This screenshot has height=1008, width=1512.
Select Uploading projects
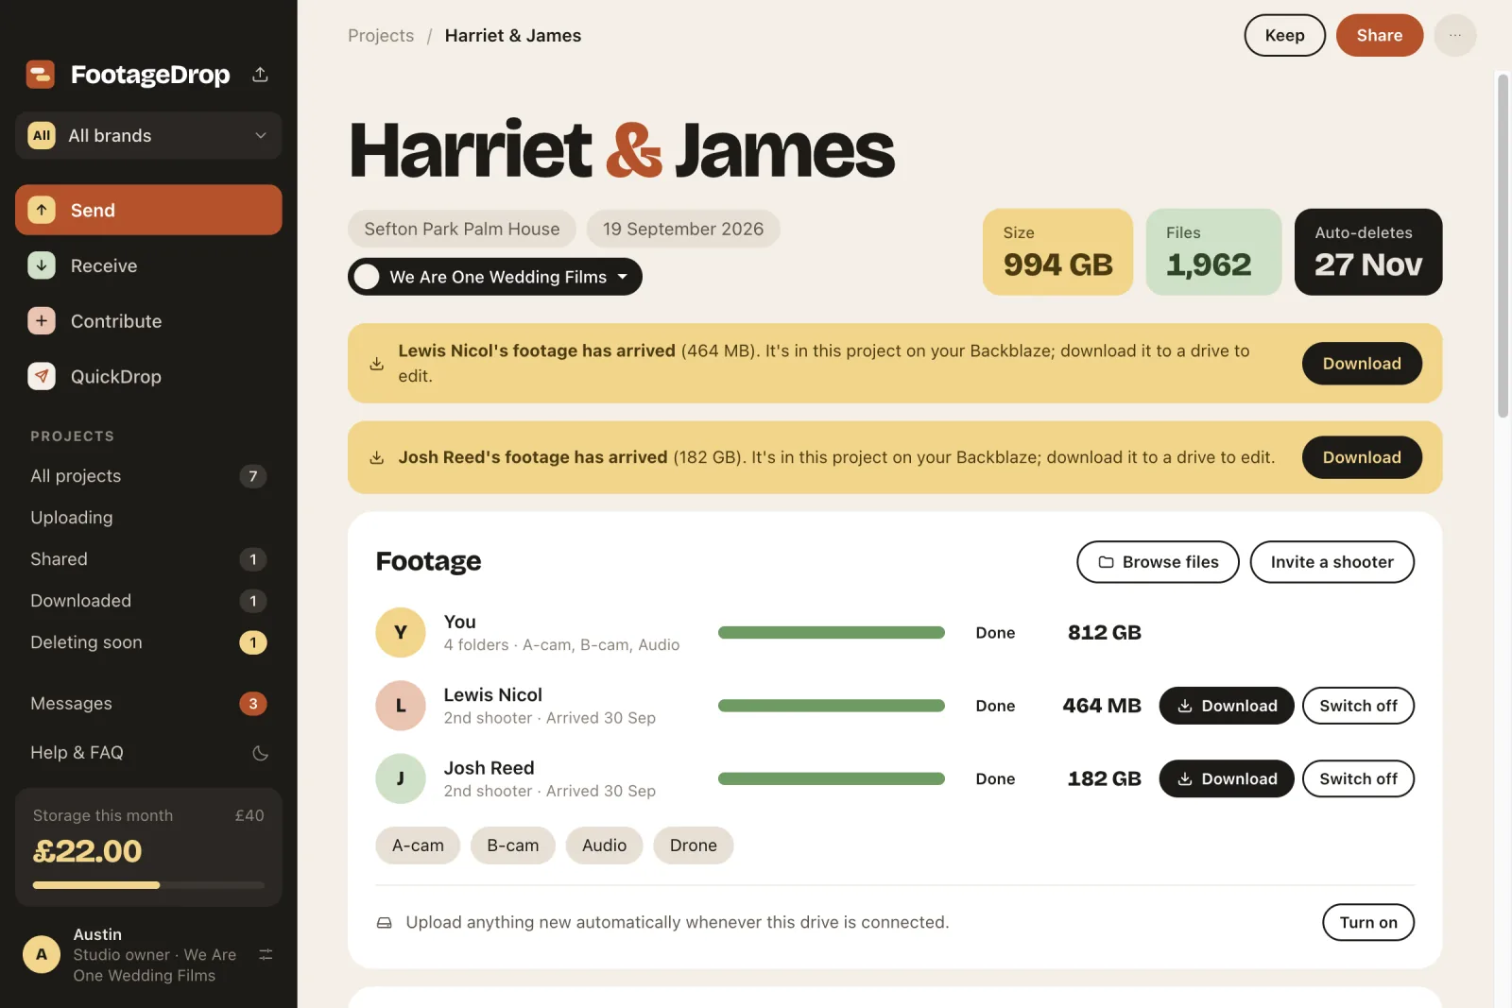point(148,518)
